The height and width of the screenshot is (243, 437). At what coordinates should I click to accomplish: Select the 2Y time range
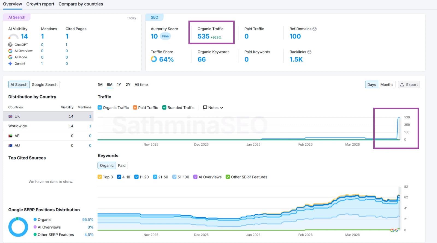pyautogui.click(x=128, y=85)
